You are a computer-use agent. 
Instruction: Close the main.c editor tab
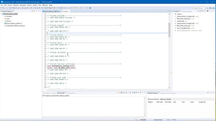coord(70,11)
